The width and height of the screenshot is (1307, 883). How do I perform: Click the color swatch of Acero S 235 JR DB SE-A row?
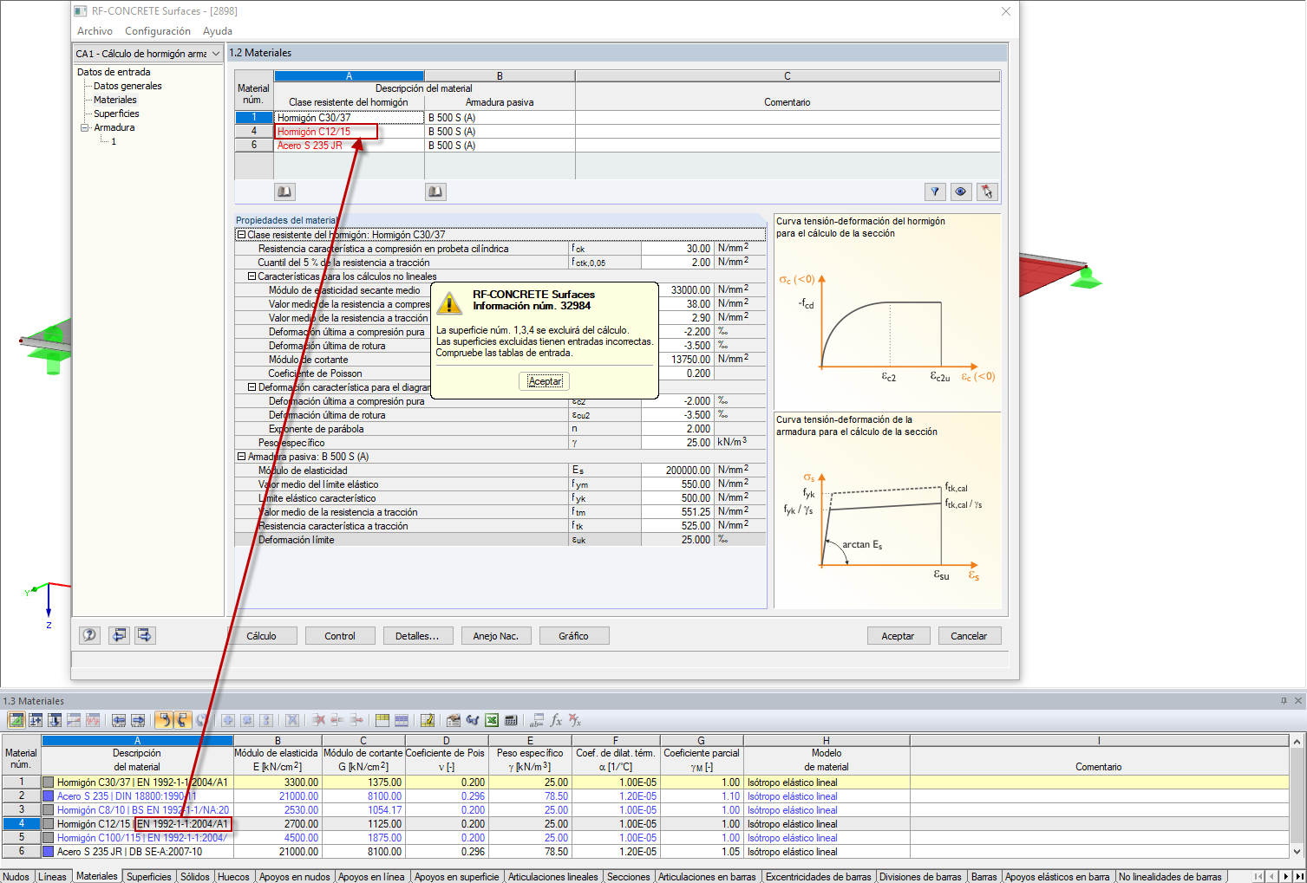[x=49, y=852]
